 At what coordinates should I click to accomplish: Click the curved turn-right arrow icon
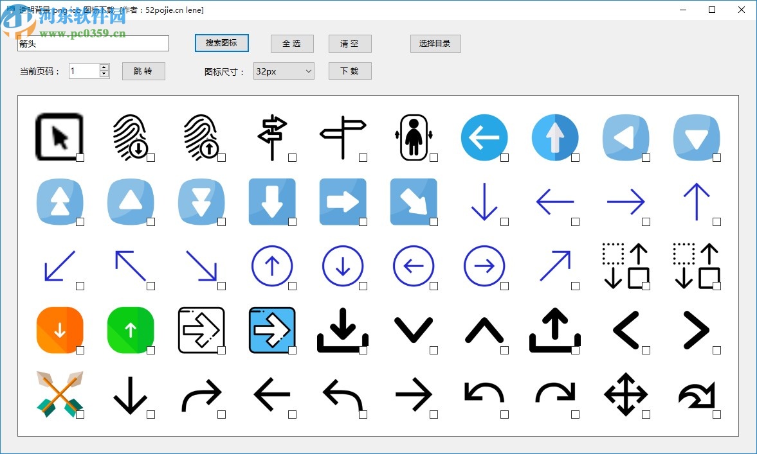(201, 394)
